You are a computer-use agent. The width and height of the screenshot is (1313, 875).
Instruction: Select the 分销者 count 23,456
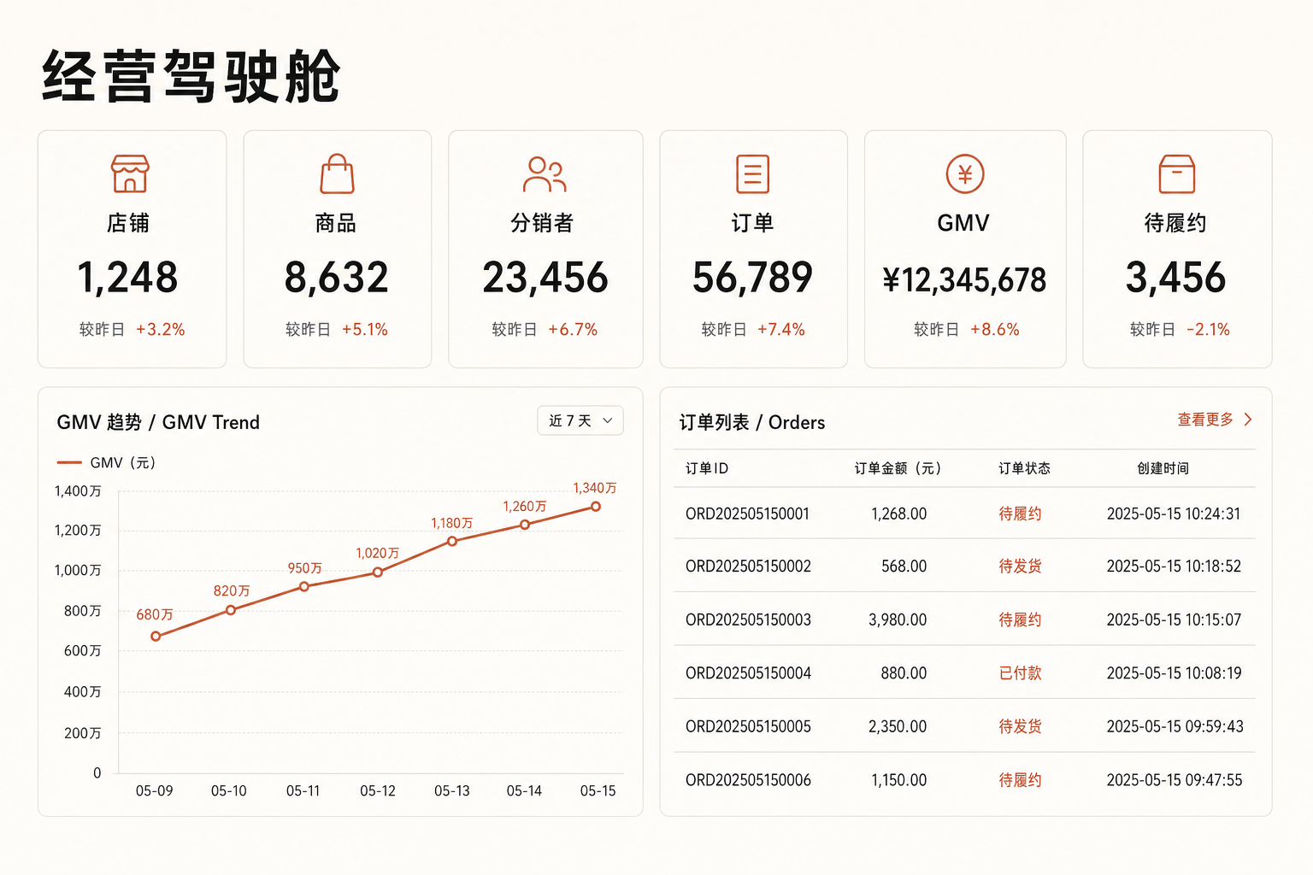coord(545,278)
